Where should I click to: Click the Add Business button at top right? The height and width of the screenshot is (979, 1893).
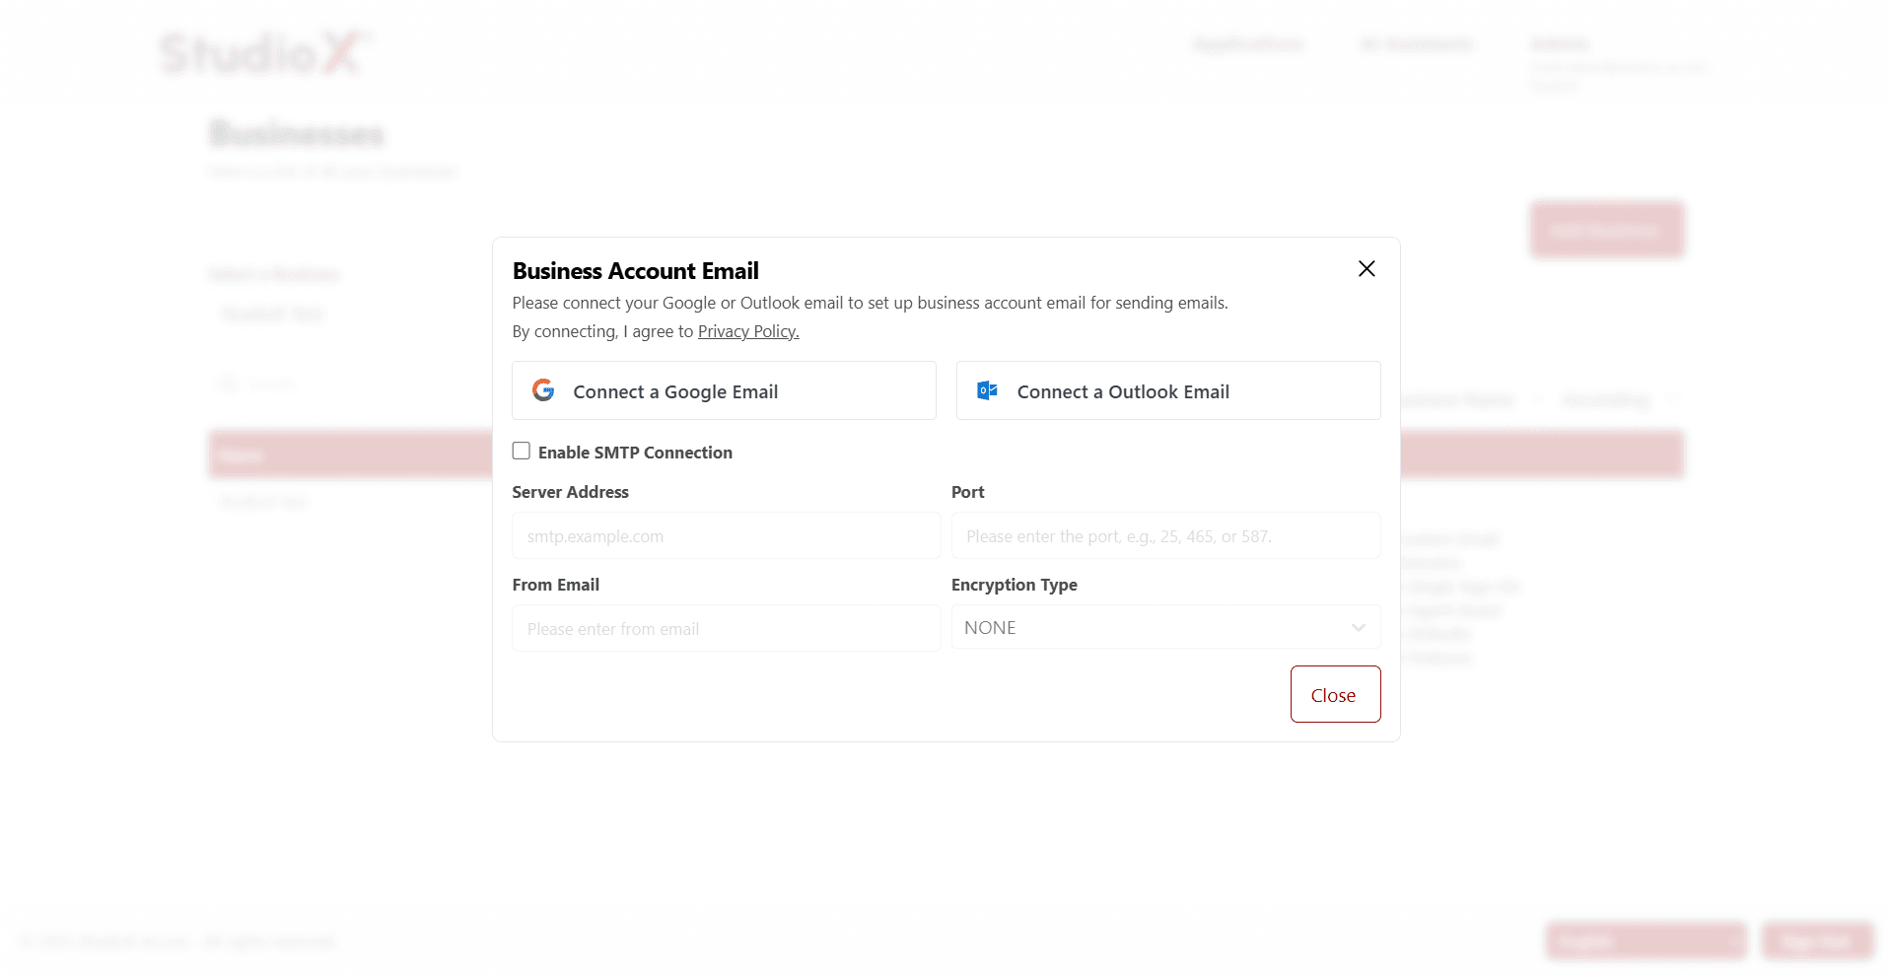1607,230
